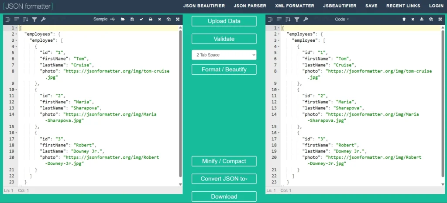
Task: Collapse line 2 employees fold arrow in left editor
Action: 16,34
